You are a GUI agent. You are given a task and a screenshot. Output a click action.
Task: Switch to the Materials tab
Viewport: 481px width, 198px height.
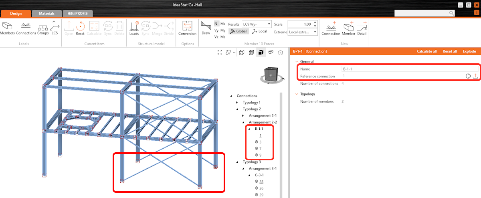tap(46, 13)
